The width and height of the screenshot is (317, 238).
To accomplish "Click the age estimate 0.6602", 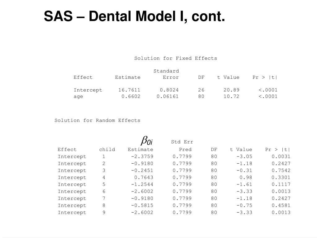I will coord(131,96).
